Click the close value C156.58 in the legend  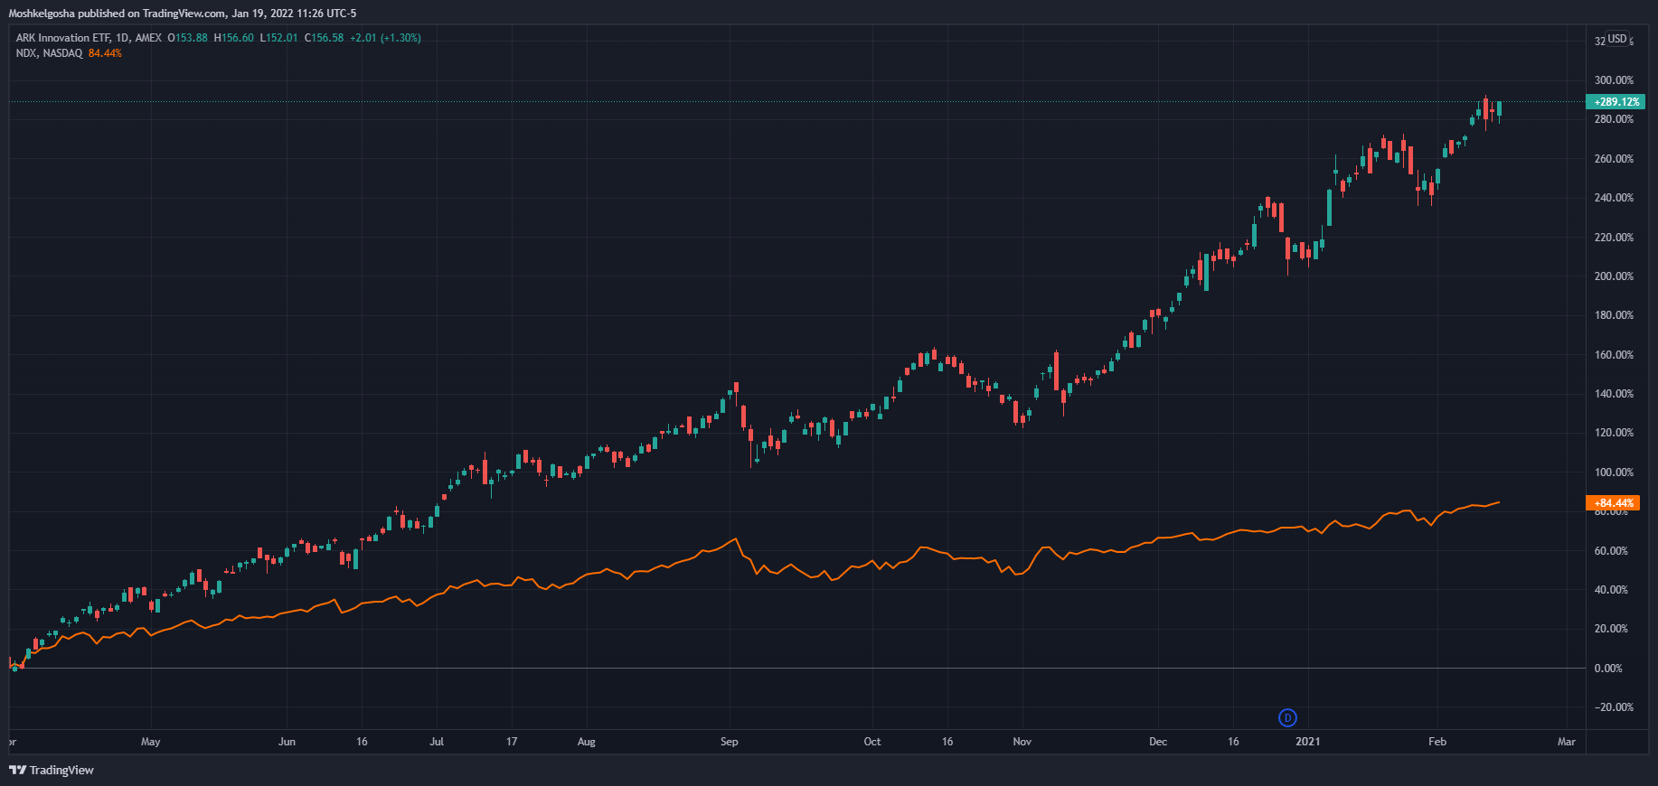pos(324,38)
